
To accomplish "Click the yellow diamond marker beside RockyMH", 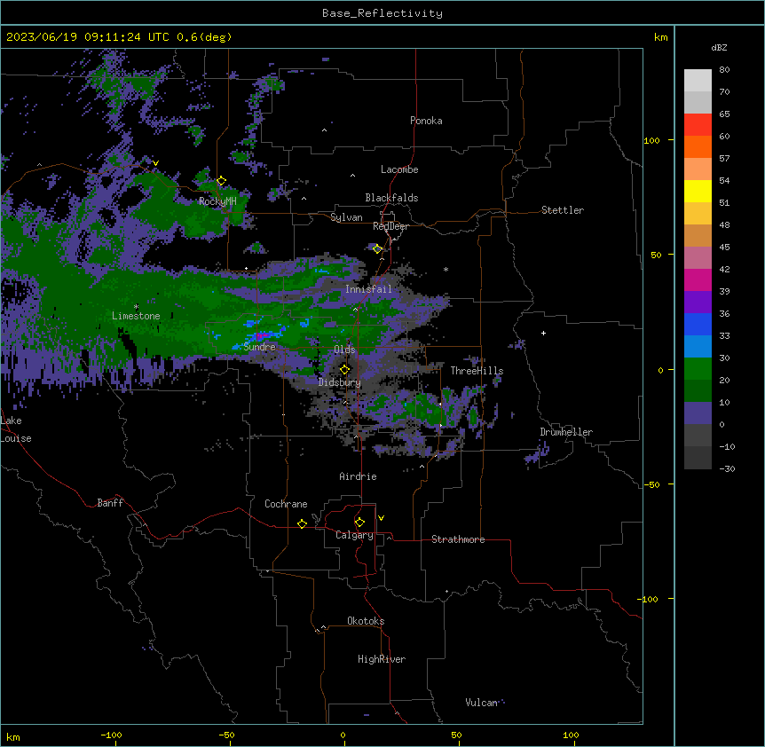I will pyautogui.click(x=222, y=181).
